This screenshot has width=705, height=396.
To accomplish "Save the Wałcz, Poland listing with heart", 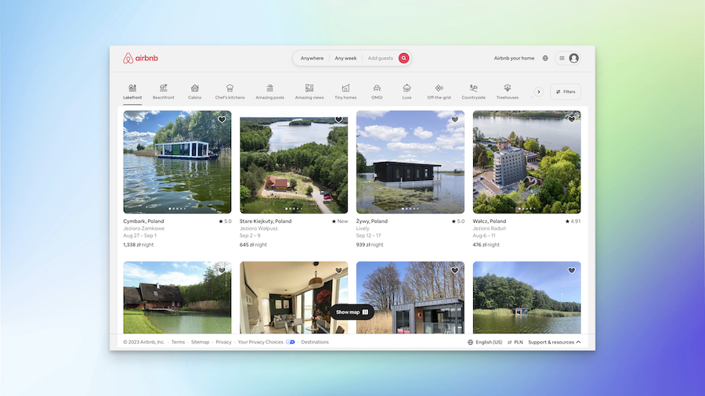I will point(571,120).
